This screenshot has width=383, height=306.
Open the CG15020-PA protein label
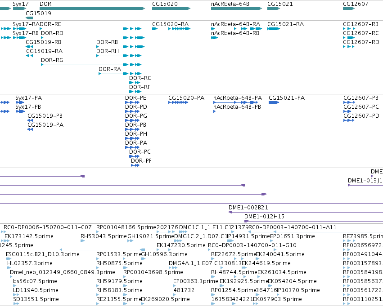[186, 98]
